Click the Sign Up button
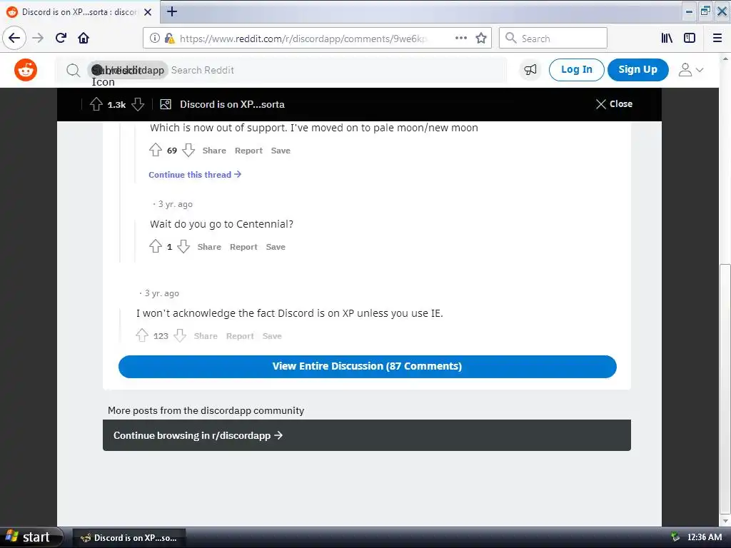 tap(637, 70)
